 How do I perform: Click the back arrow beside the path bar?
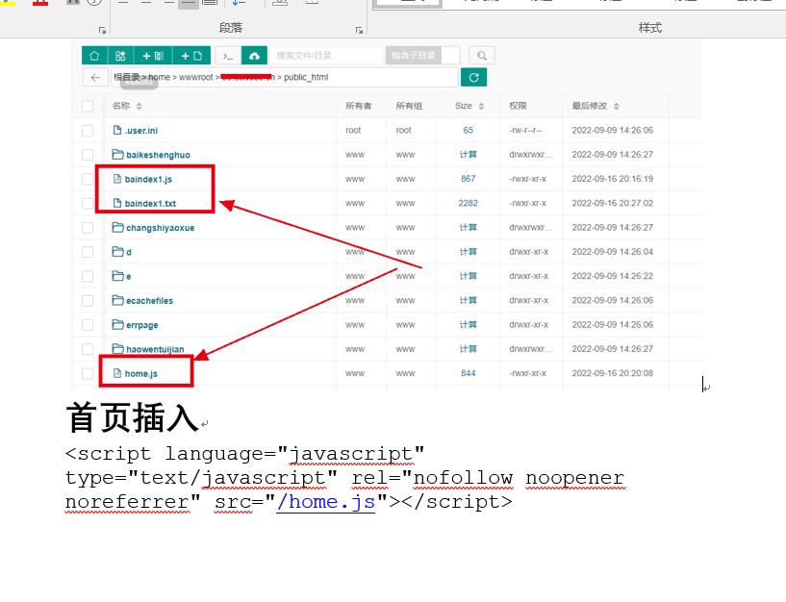tap(94, 78)
